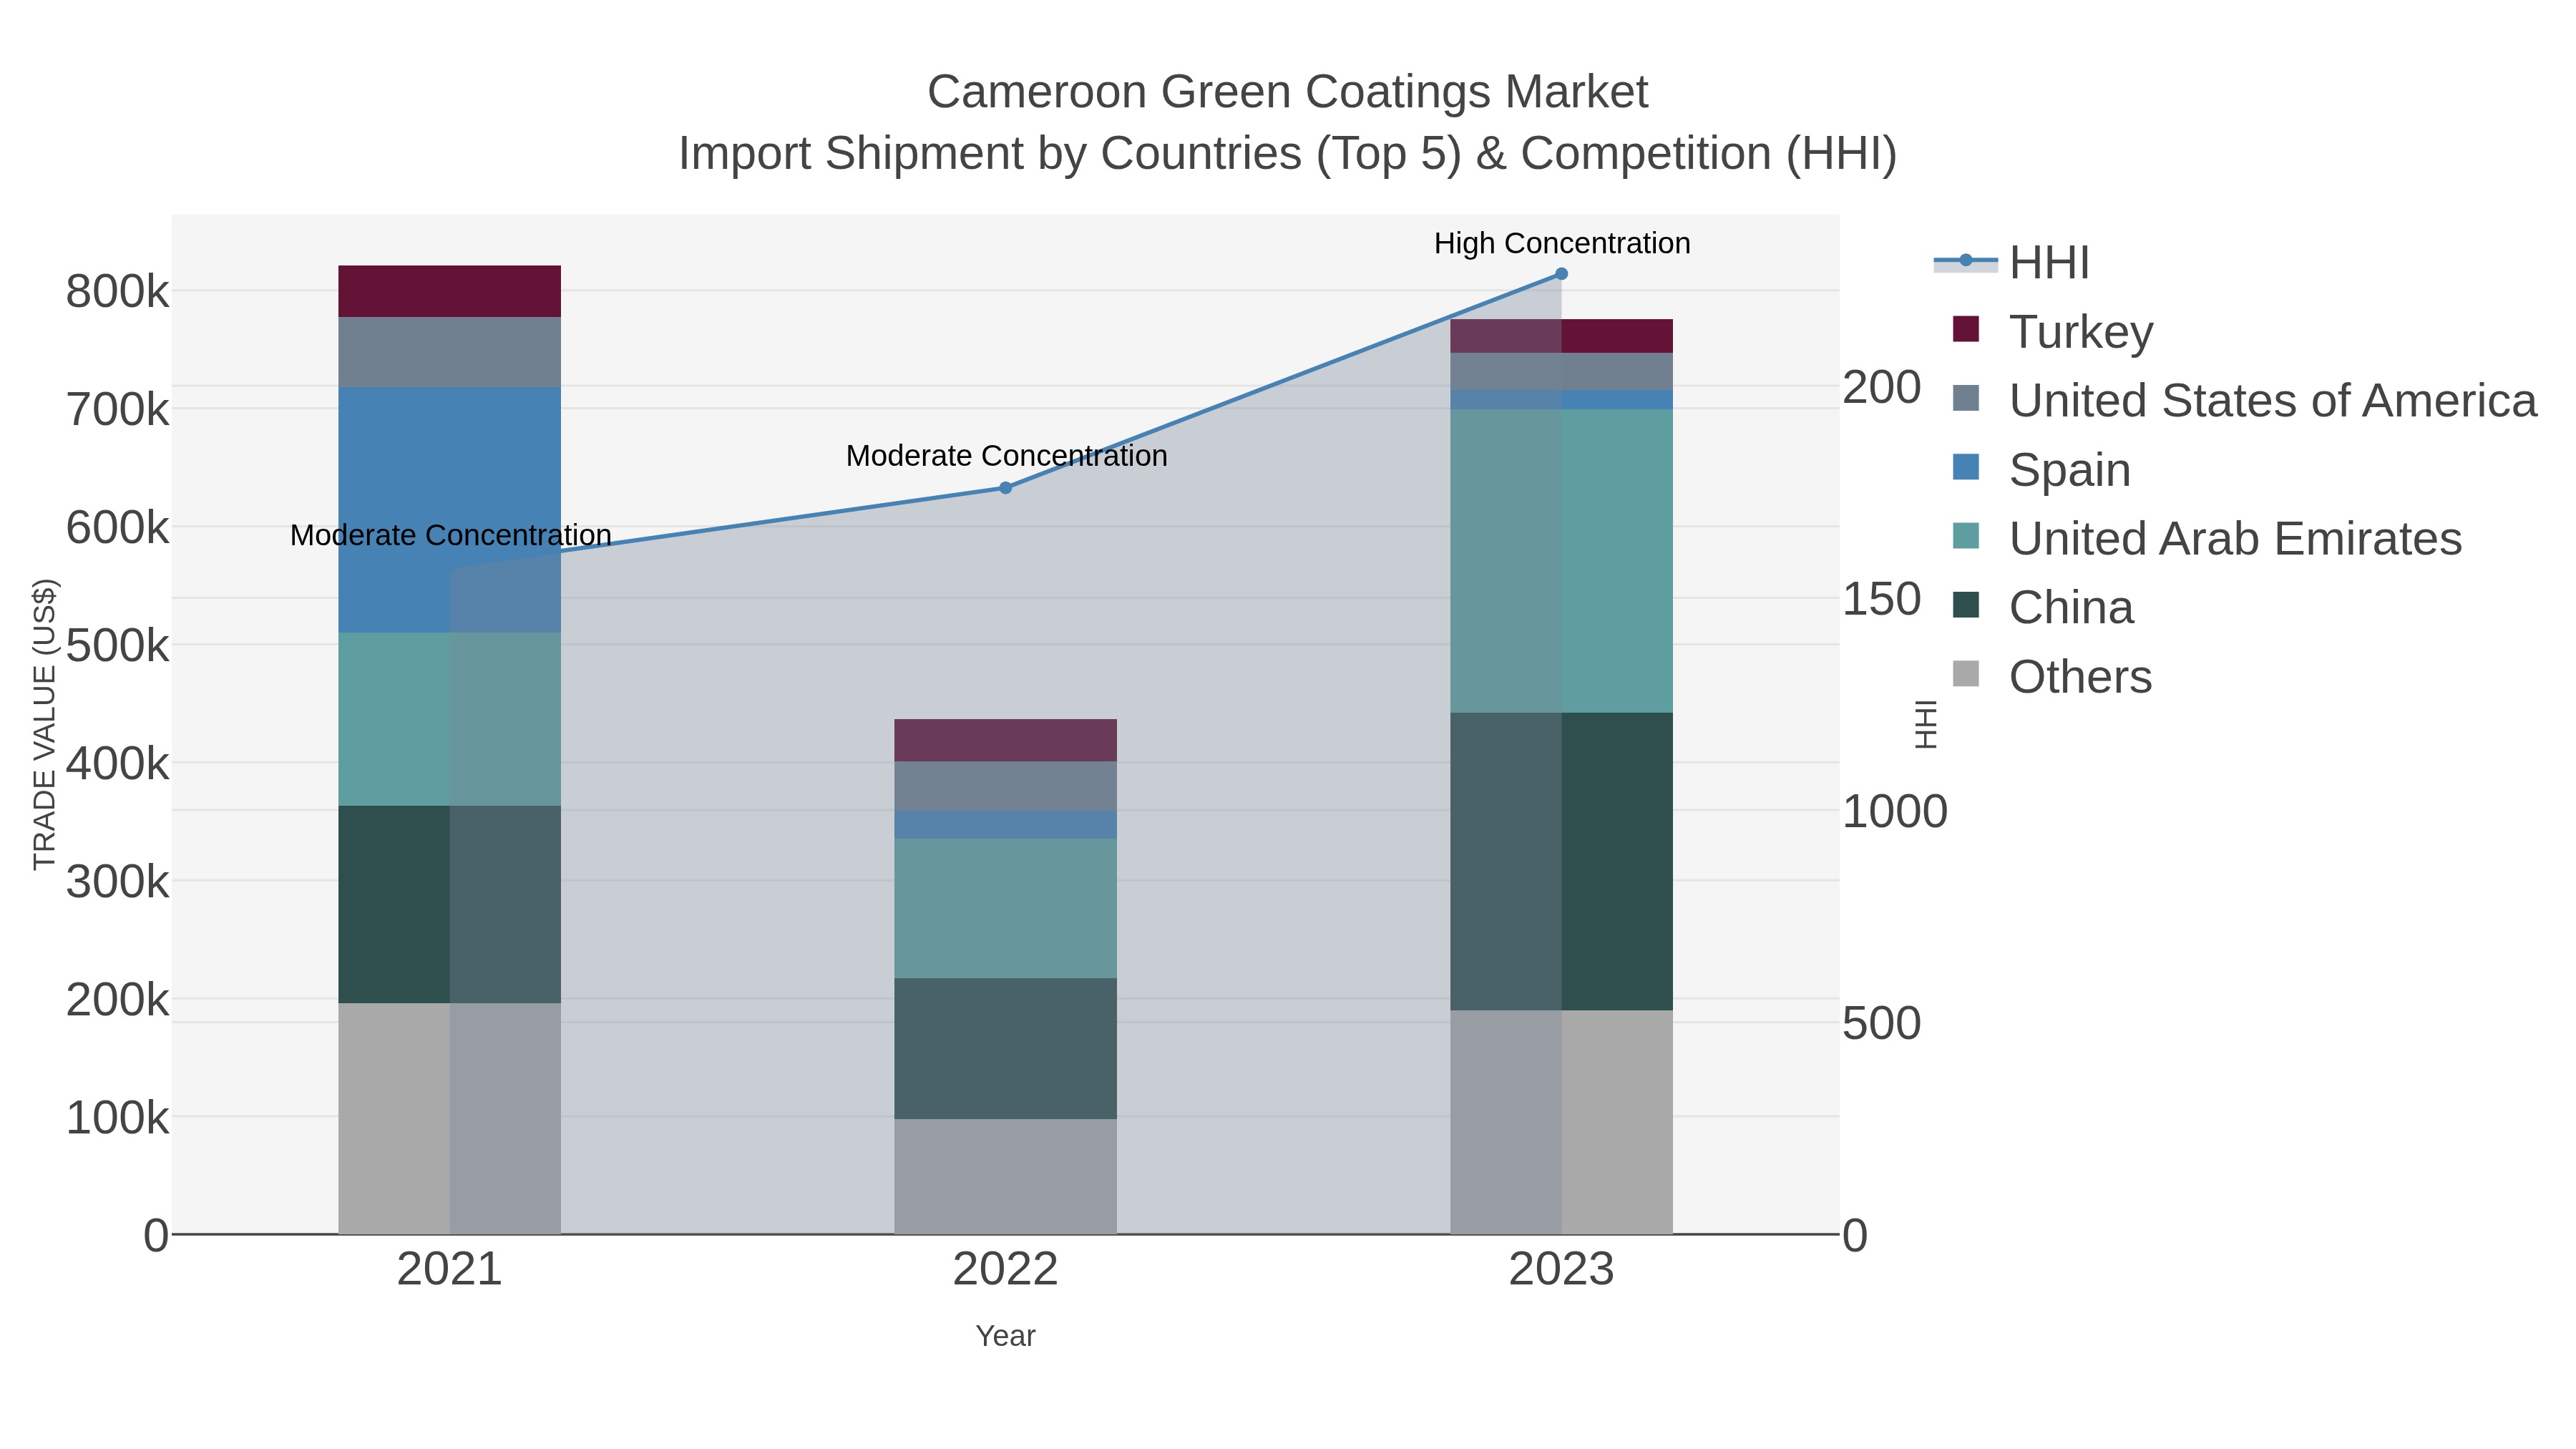Image resolution: width=2576 pixels, height=1449 pixels.
Task: Click the Moderate Concentration annotation above 2021
Action: 451,536
